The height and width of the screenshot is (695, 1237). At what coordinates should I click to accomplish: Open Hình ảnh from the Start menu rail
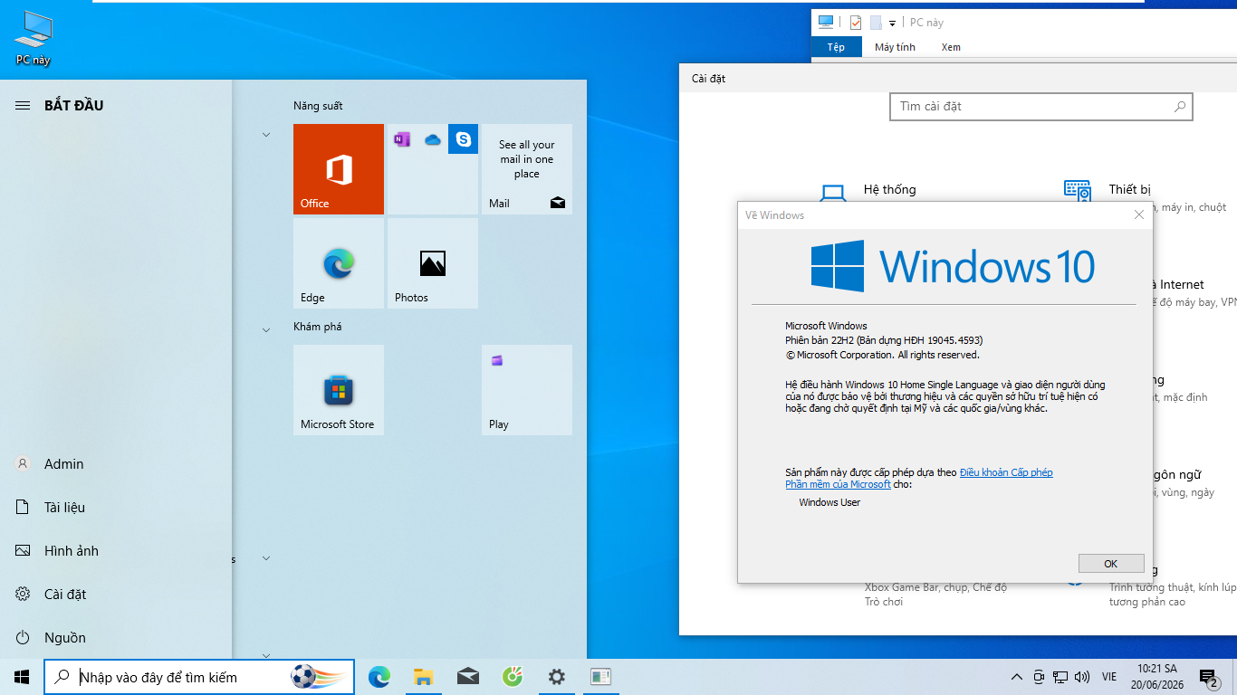click(116, 551)
